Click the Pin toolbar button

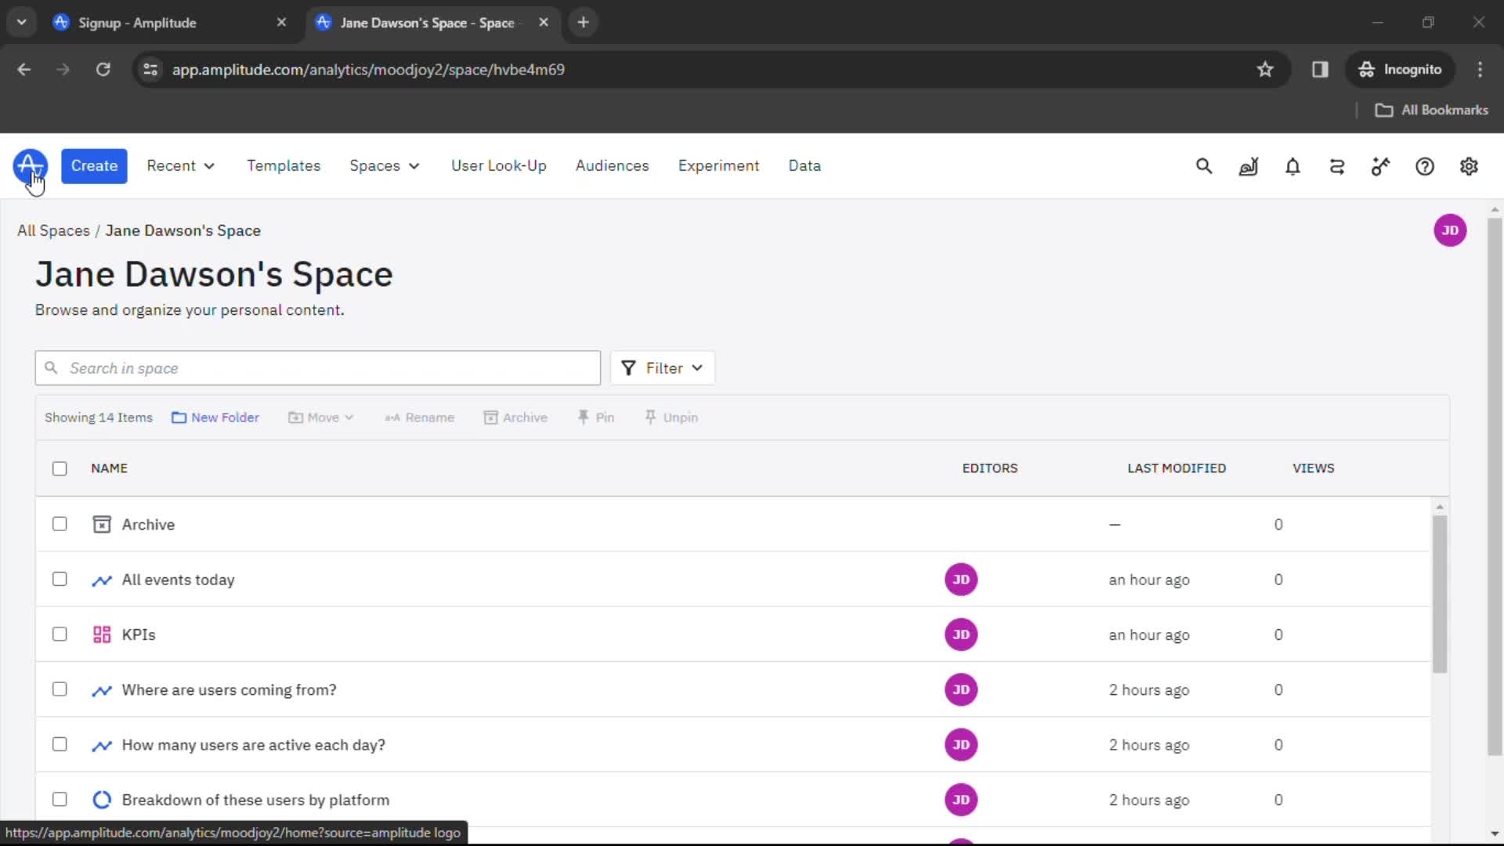596,418
